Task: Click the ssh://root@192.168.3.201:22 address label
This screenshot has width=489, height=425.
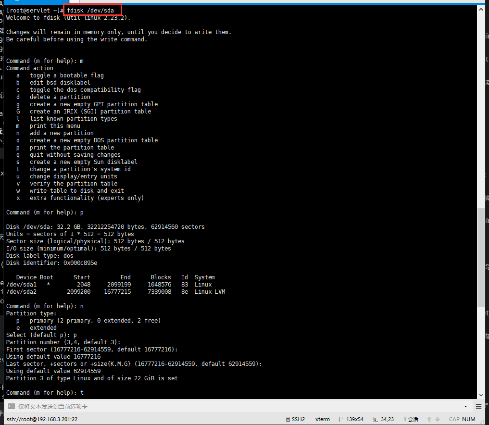Action: click(43, 419)
